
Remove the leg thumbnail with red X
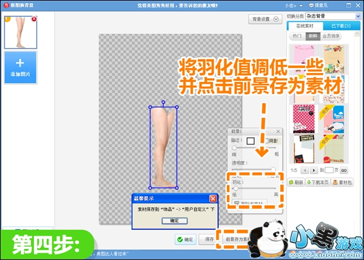tap(34, 19)
